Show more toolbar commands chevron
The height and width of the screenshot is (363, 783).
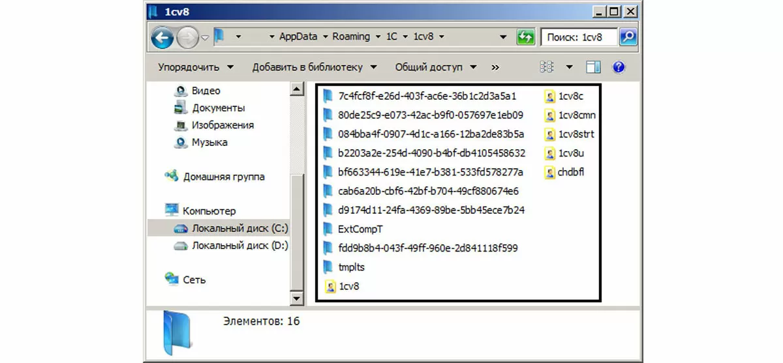(x=495, y=67)
